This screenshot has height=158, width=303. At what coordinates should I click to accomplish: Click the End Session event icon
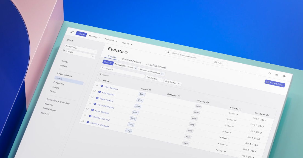(99, 92)
